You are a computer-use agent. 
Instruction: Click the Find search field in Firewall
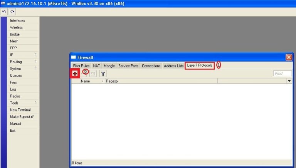[283, 74]
